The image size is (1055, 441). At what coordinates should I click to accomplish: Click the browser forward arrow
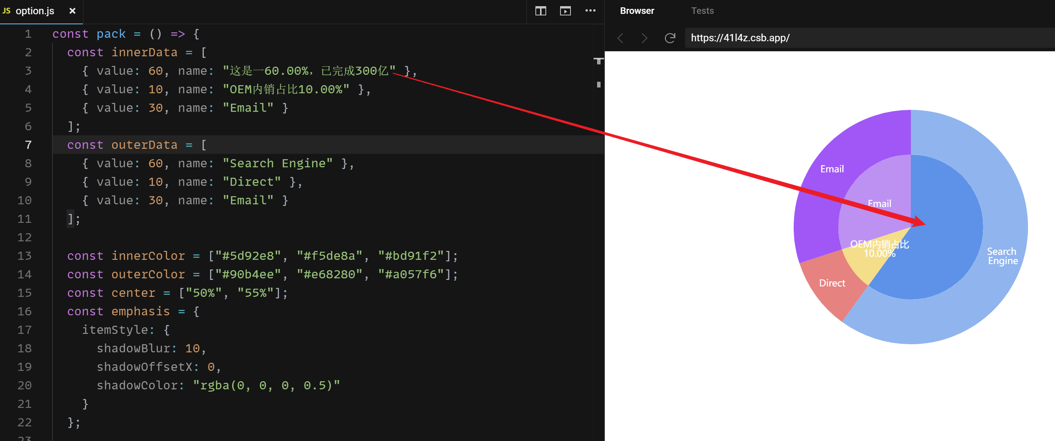tap(644, 38)
